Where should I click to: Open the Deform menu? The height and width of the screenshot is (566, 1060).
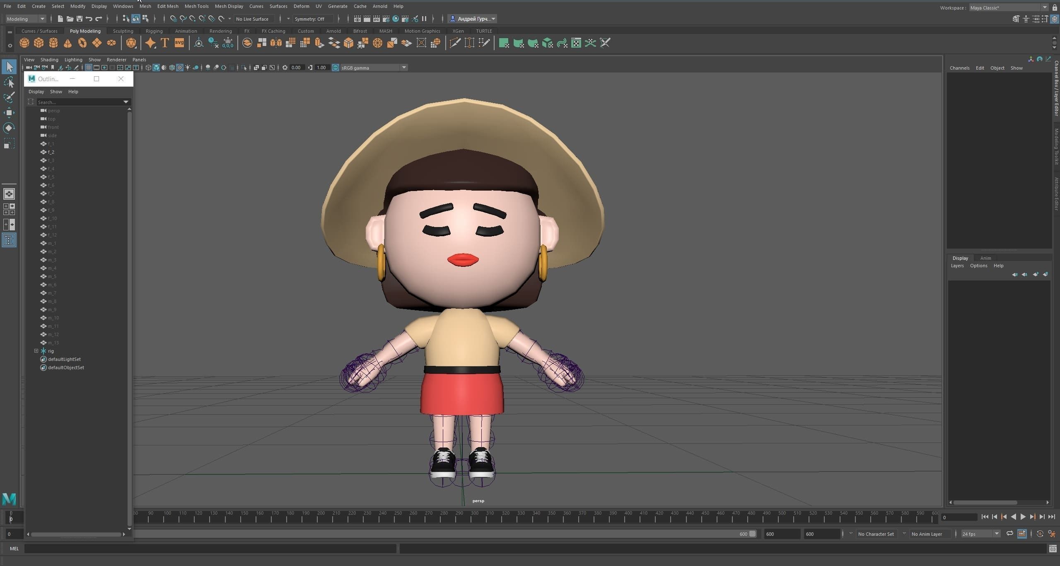301,6
